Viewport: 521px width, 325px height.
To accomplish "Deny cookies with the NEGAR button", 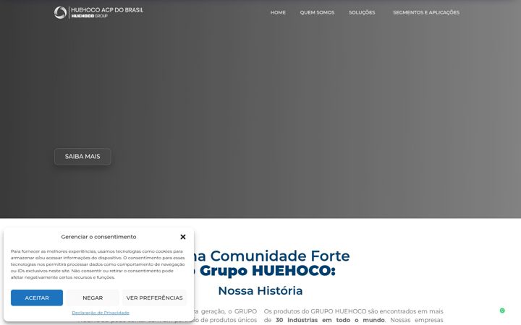I will tap(93, 298).
